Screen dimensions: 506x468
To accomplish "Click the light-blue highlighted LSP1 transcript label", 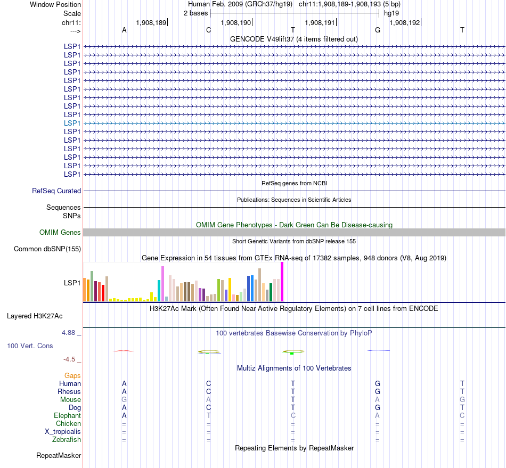I will click(72, 123).
